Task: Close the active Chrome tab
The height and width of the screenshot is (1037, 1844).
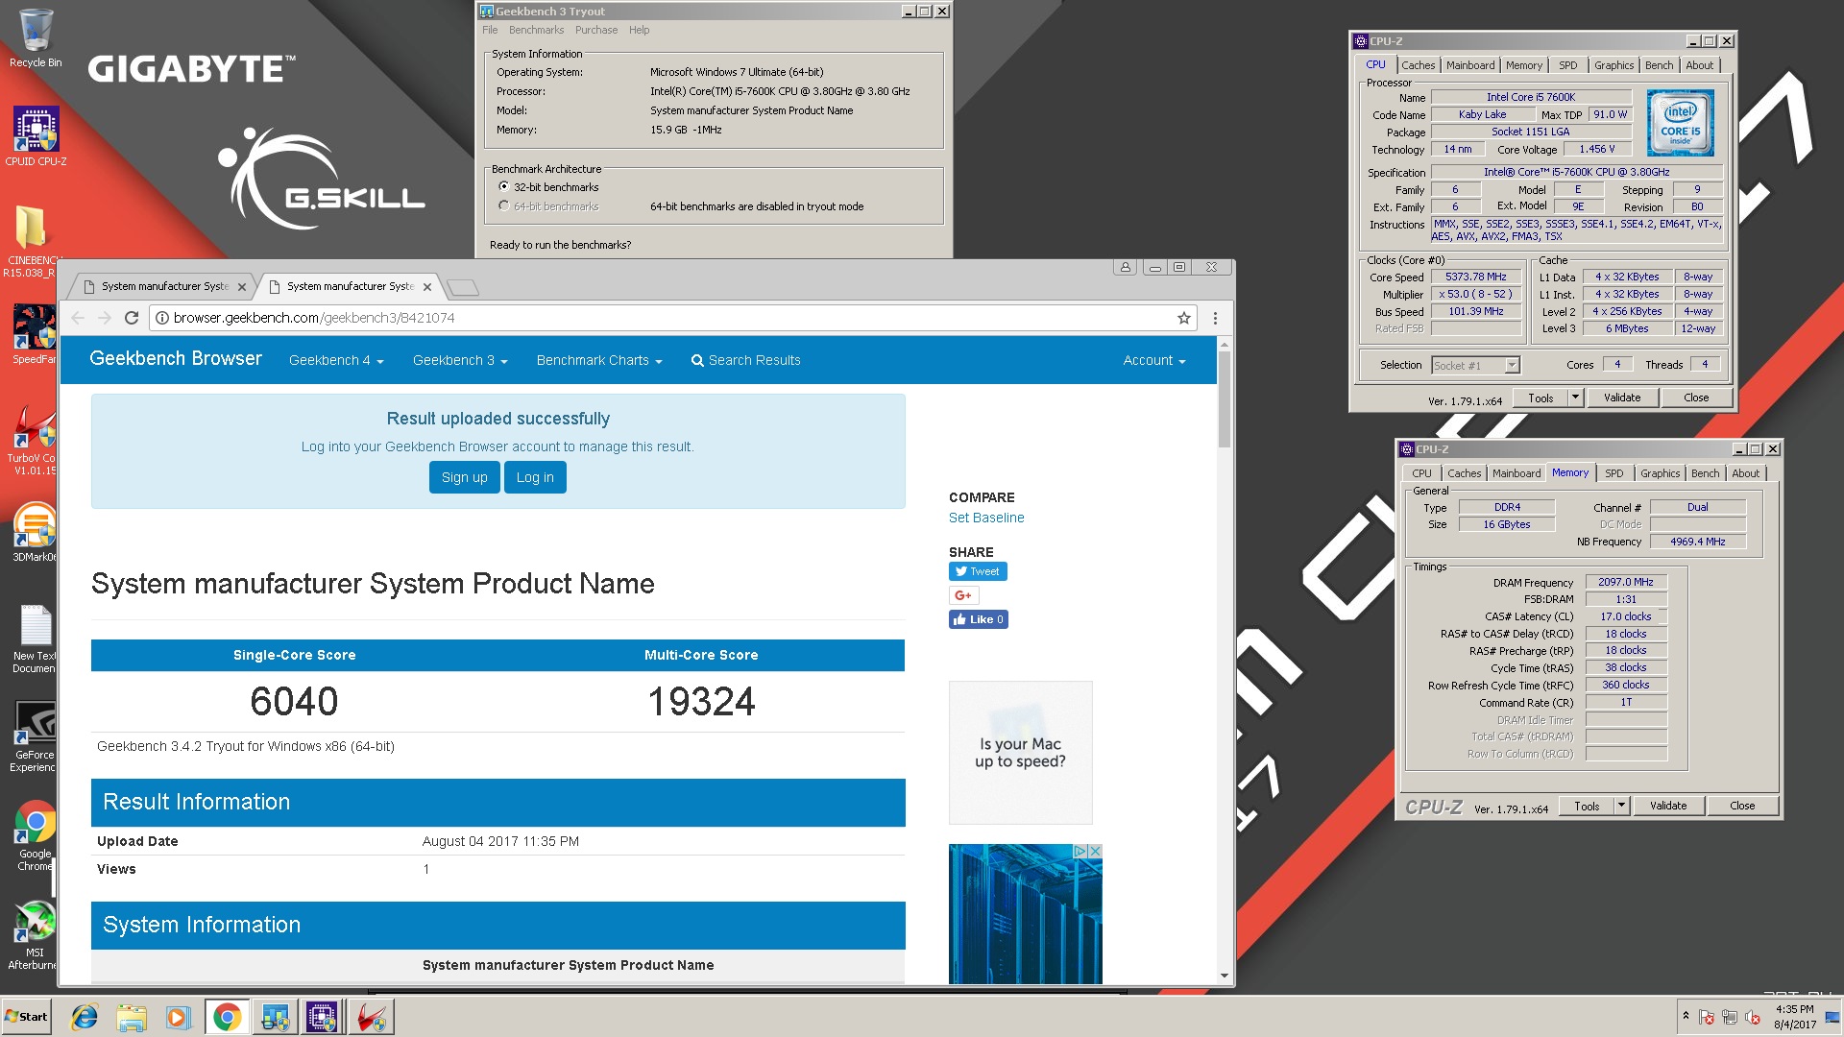Action: tap(427, 286)
